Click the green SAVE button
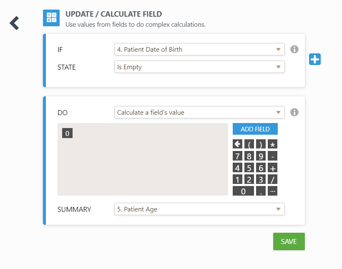 pos(289,241)
